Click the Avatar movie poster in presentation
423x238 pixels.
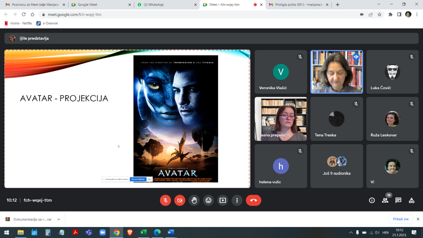point(176,119)
